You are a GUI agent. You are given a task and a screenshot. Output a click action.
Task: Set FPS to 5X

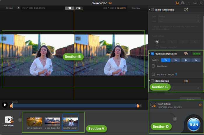pyautogui.click(x=196, y=60)
